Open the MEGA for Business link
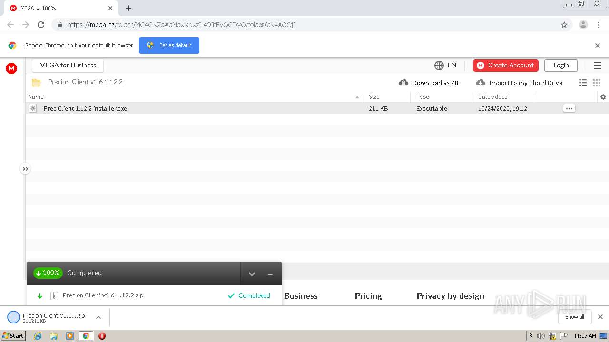Screen dimensions: 609x342 tap(68, 65)
